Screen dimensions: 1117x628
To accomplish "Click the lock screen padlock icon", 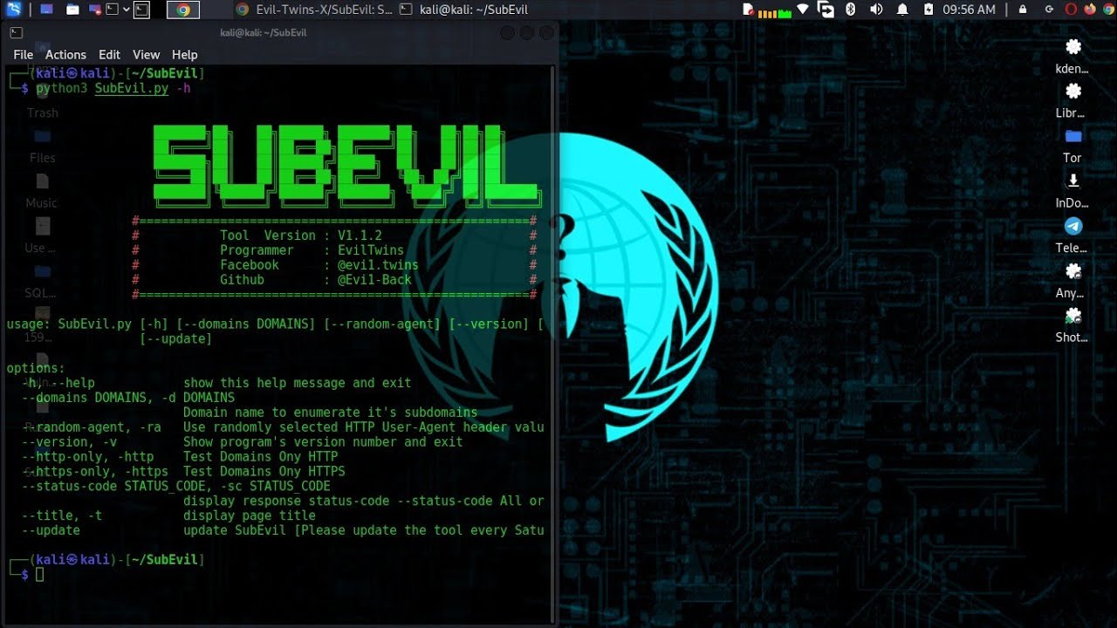I will (x=1023, y=10).
